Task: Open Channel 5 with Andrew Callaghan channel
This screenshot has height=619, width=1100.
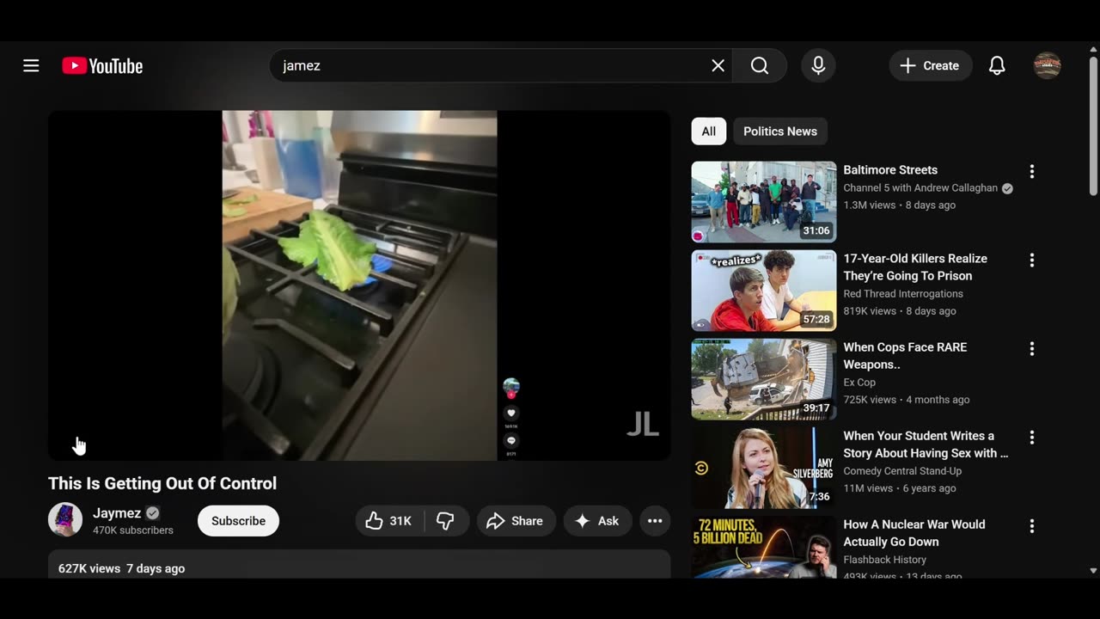Action: tap(920, 188)
